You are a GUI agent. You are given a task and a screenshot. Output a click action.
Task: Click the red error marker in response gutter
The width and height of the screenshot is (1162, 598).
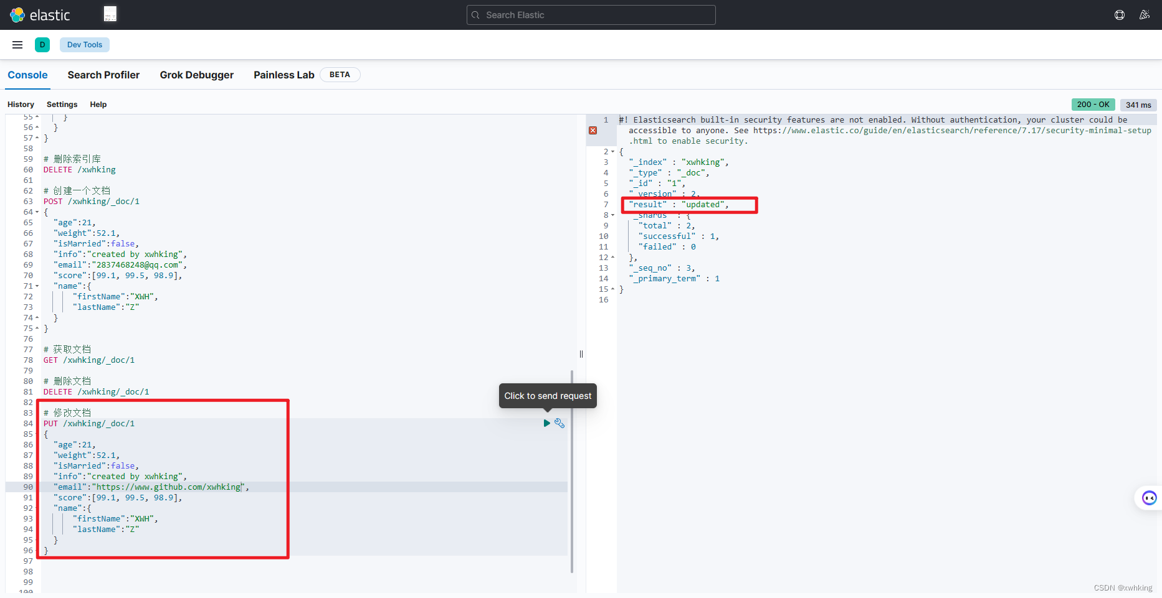tap(593, 131)
